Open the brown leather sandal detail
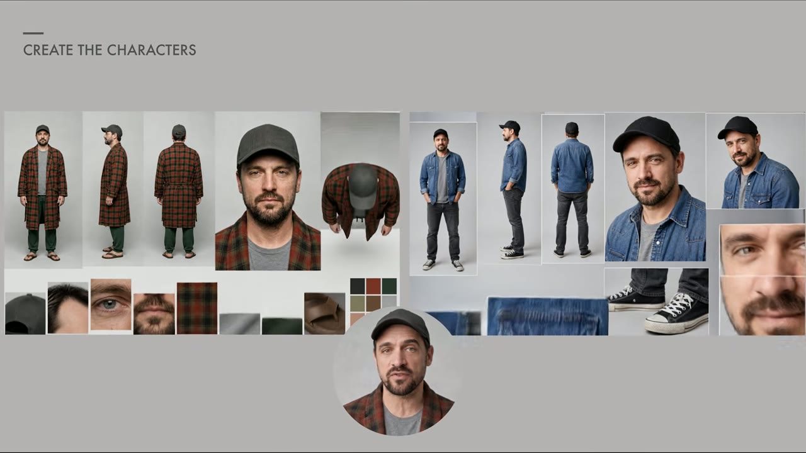 [x=325, y=313]
